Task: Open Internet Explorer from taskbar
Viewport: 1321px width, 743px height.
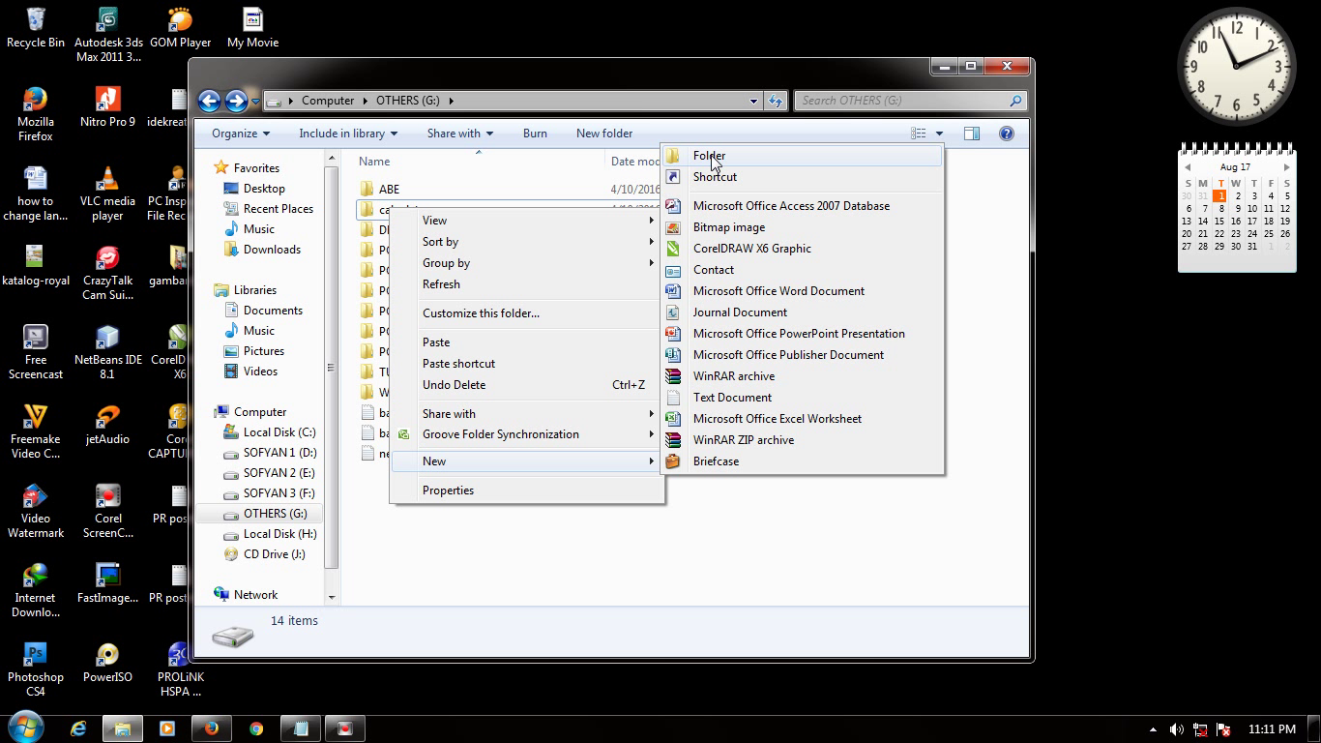Action: tap(78, 728)
